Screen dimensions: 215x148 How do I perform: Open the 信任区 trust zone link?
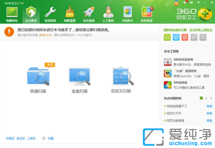(x=21, y=138)
